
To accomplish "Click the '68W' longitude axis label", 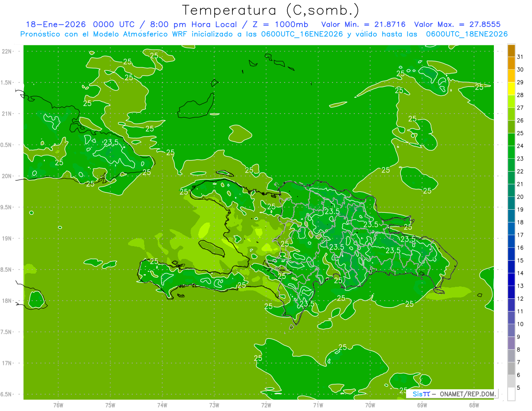I will point(474,405).
